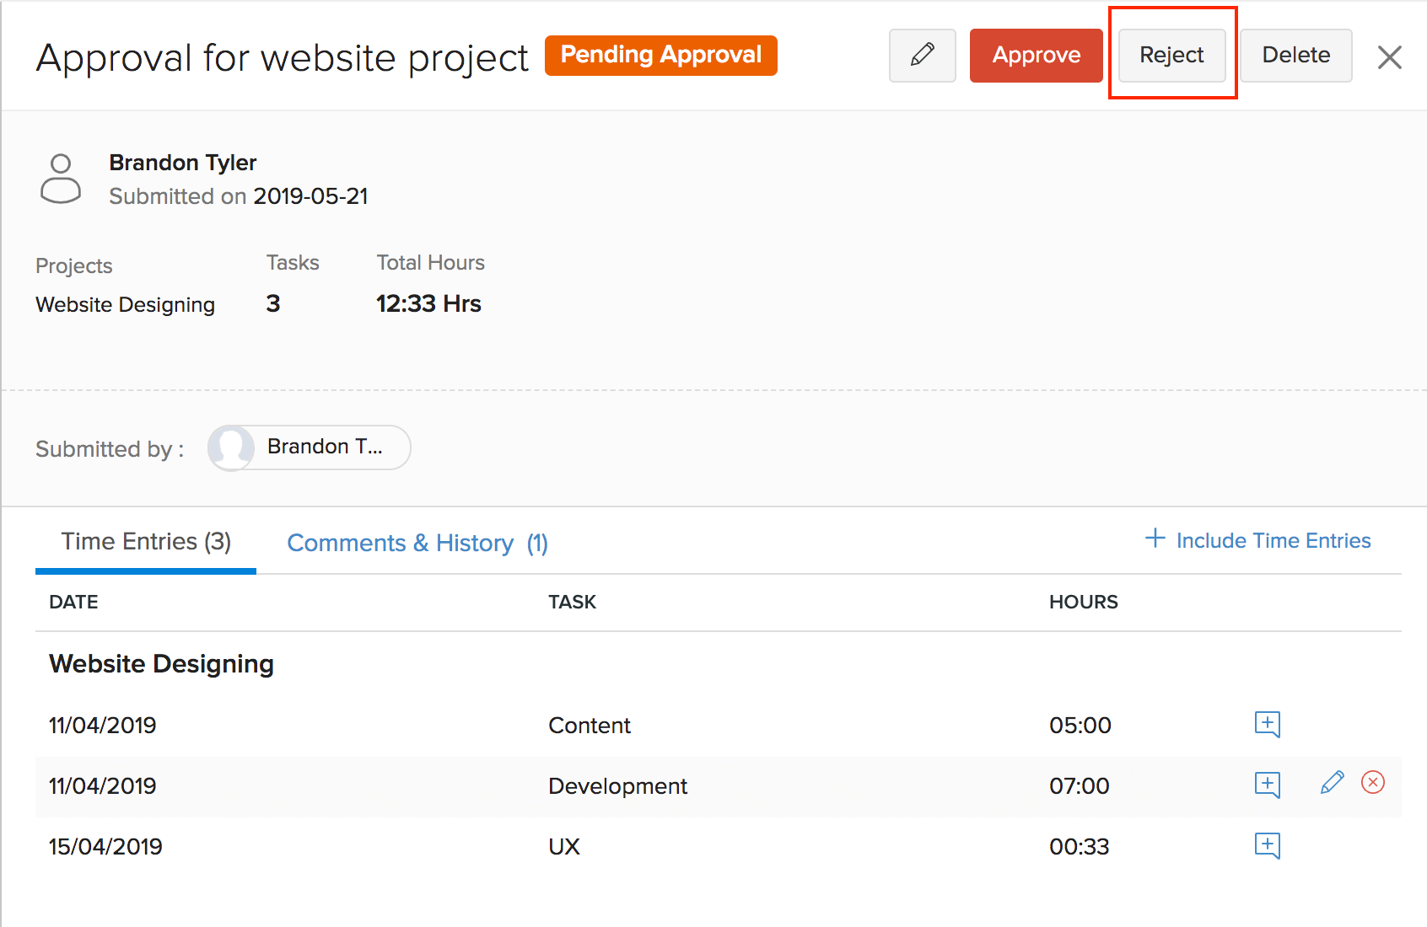Edit the Development time entry
This screenshot has height=927, width=1427.
(x=1332, y=784)
